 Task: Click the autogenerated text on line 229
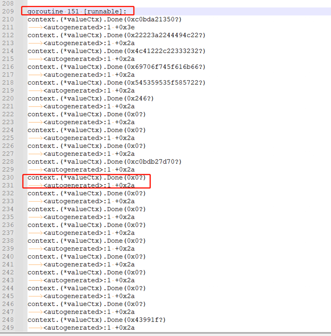click(89, 170)
